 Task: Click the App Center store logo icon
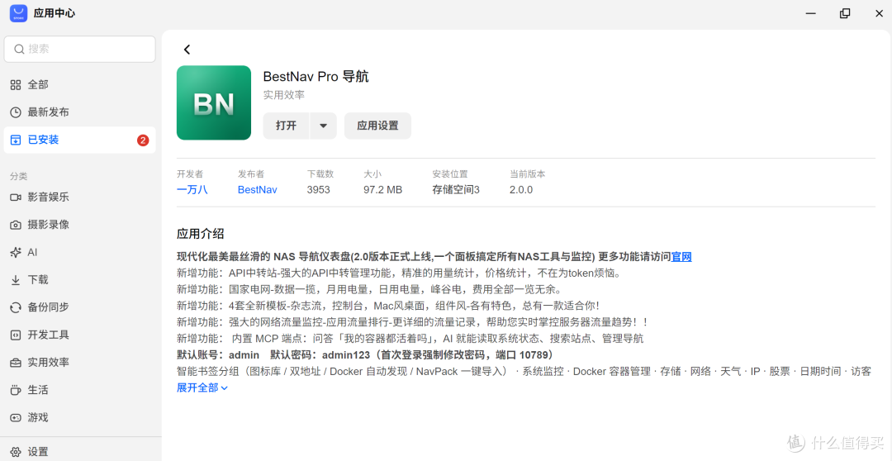click(18, 13)
